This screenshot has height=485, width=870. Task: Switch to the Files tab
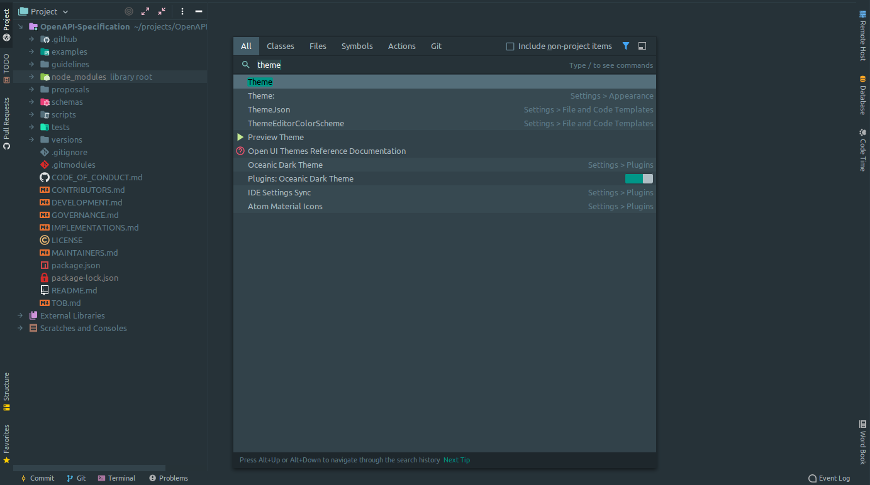(x=318, y=46)
